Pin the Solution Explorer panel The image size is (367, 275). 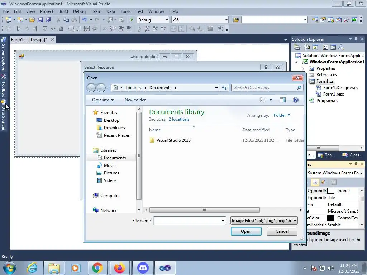point(356,39)
